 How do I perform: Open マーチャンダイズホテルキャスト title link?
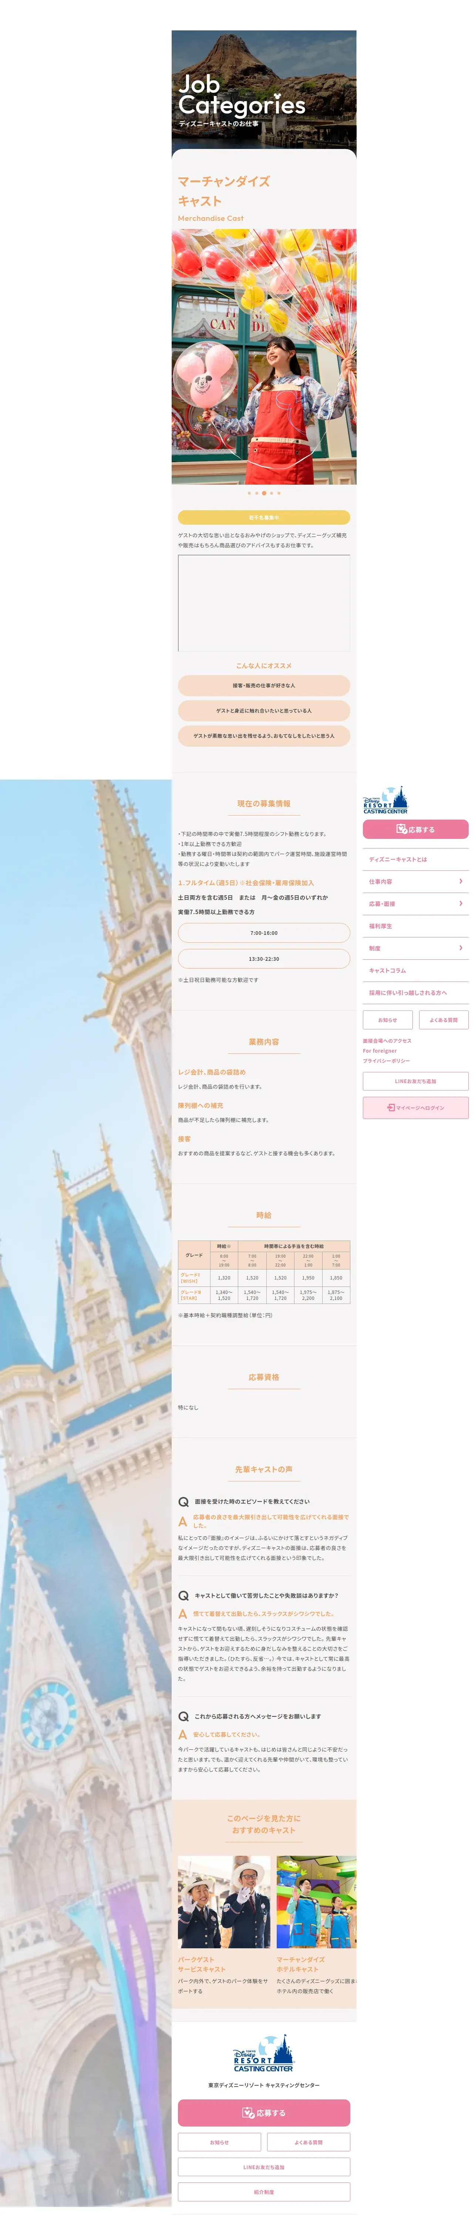(301, 1965)
